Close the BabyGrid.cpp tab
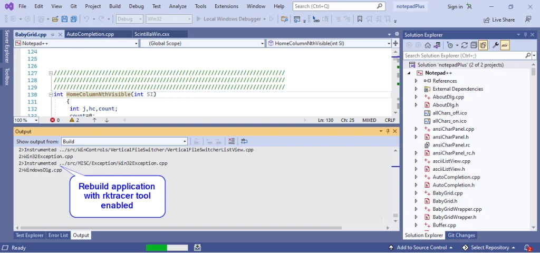This screenshot has height=253, width=540. (60, 34)
